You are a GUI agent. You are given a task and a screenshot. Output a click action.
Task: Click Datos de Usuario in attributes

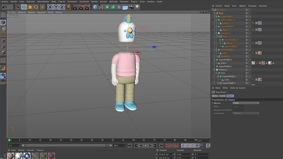click(238, 88)
